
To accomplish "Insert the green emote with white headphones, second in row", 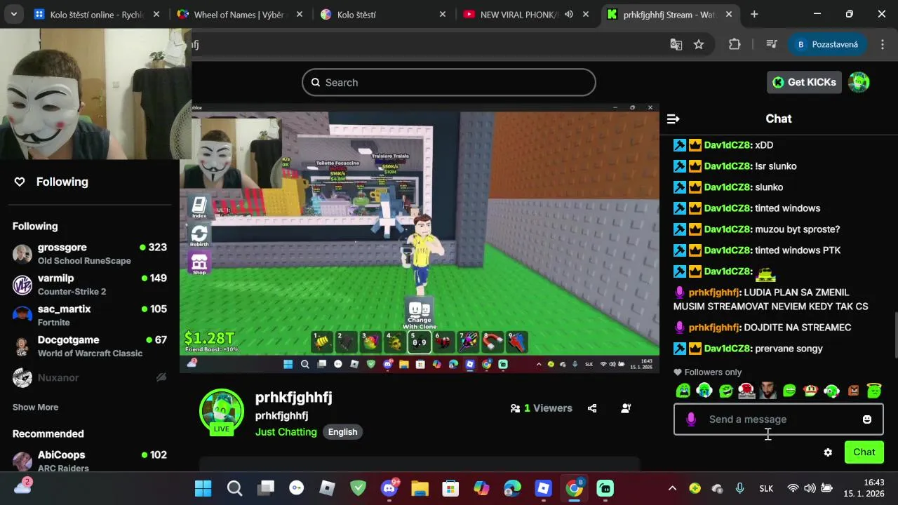I will [704, 391].
